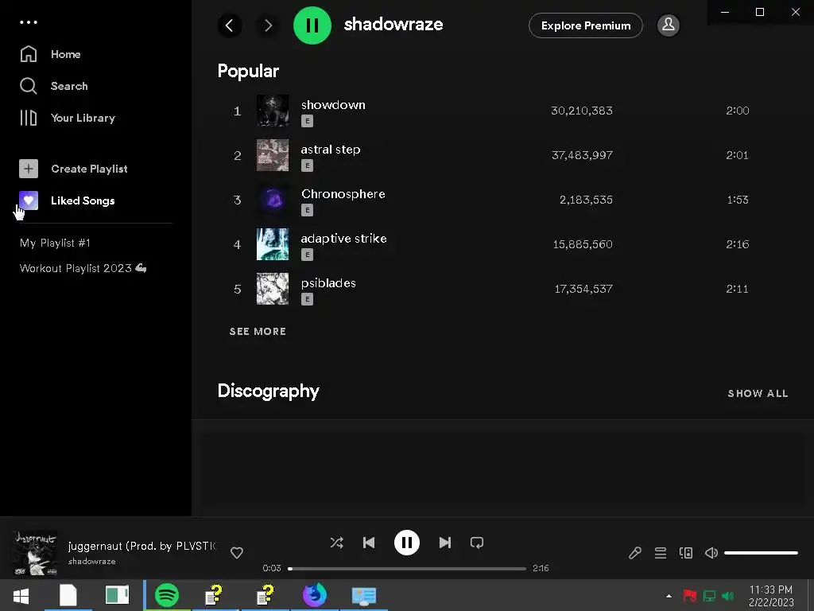
Task: Click the blank document taskbar icon
Action: click(x=68, y=595)
